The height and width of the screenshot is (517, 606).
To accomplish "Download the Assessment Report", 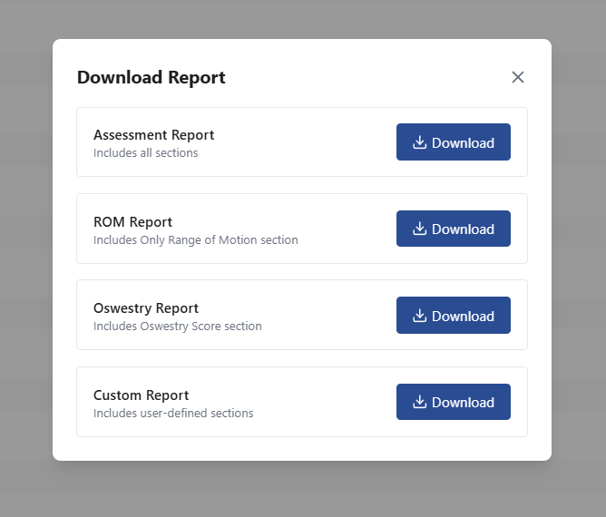I will click(x=454, y=142).
